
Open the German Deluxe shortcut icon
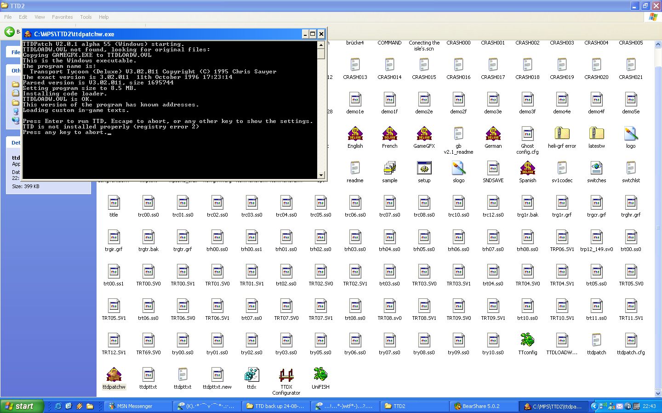(493, 134)
